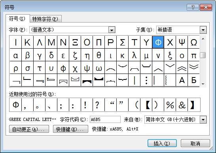Select lowercase beta β symbol
The height and width of the screenshot is (153, 216).
[x=28, y=55]
